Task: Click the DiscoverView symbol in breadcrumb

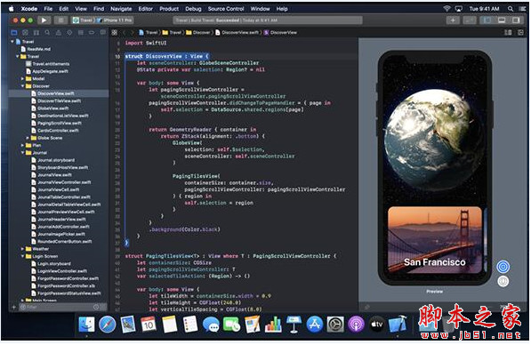Action: pyautogui.click(x=280, y=33)
